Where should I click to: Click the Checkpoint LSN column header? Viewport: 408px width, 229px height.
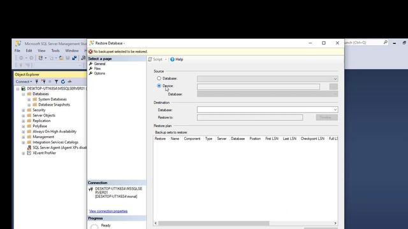[x=312, y=139]
